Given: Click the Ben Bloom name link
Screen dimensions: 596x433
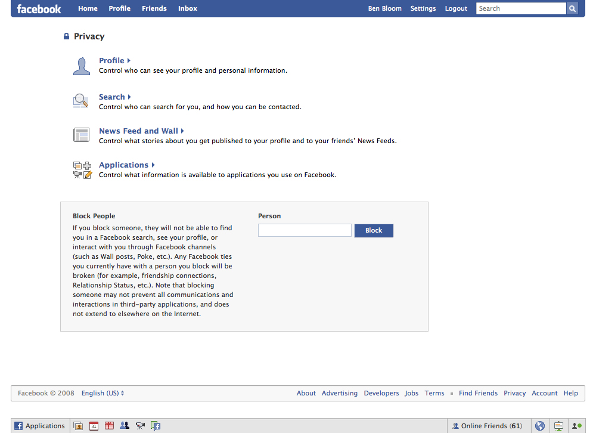Looking at the screenshot, I should (x=384, y=8).
